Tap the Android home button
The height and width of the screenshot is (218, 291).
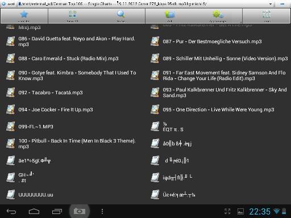34,211
